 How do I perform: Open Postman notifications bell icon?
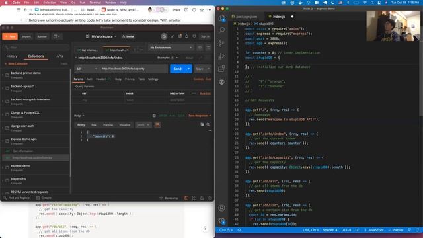pyautogui.click(x=186, y=36)
